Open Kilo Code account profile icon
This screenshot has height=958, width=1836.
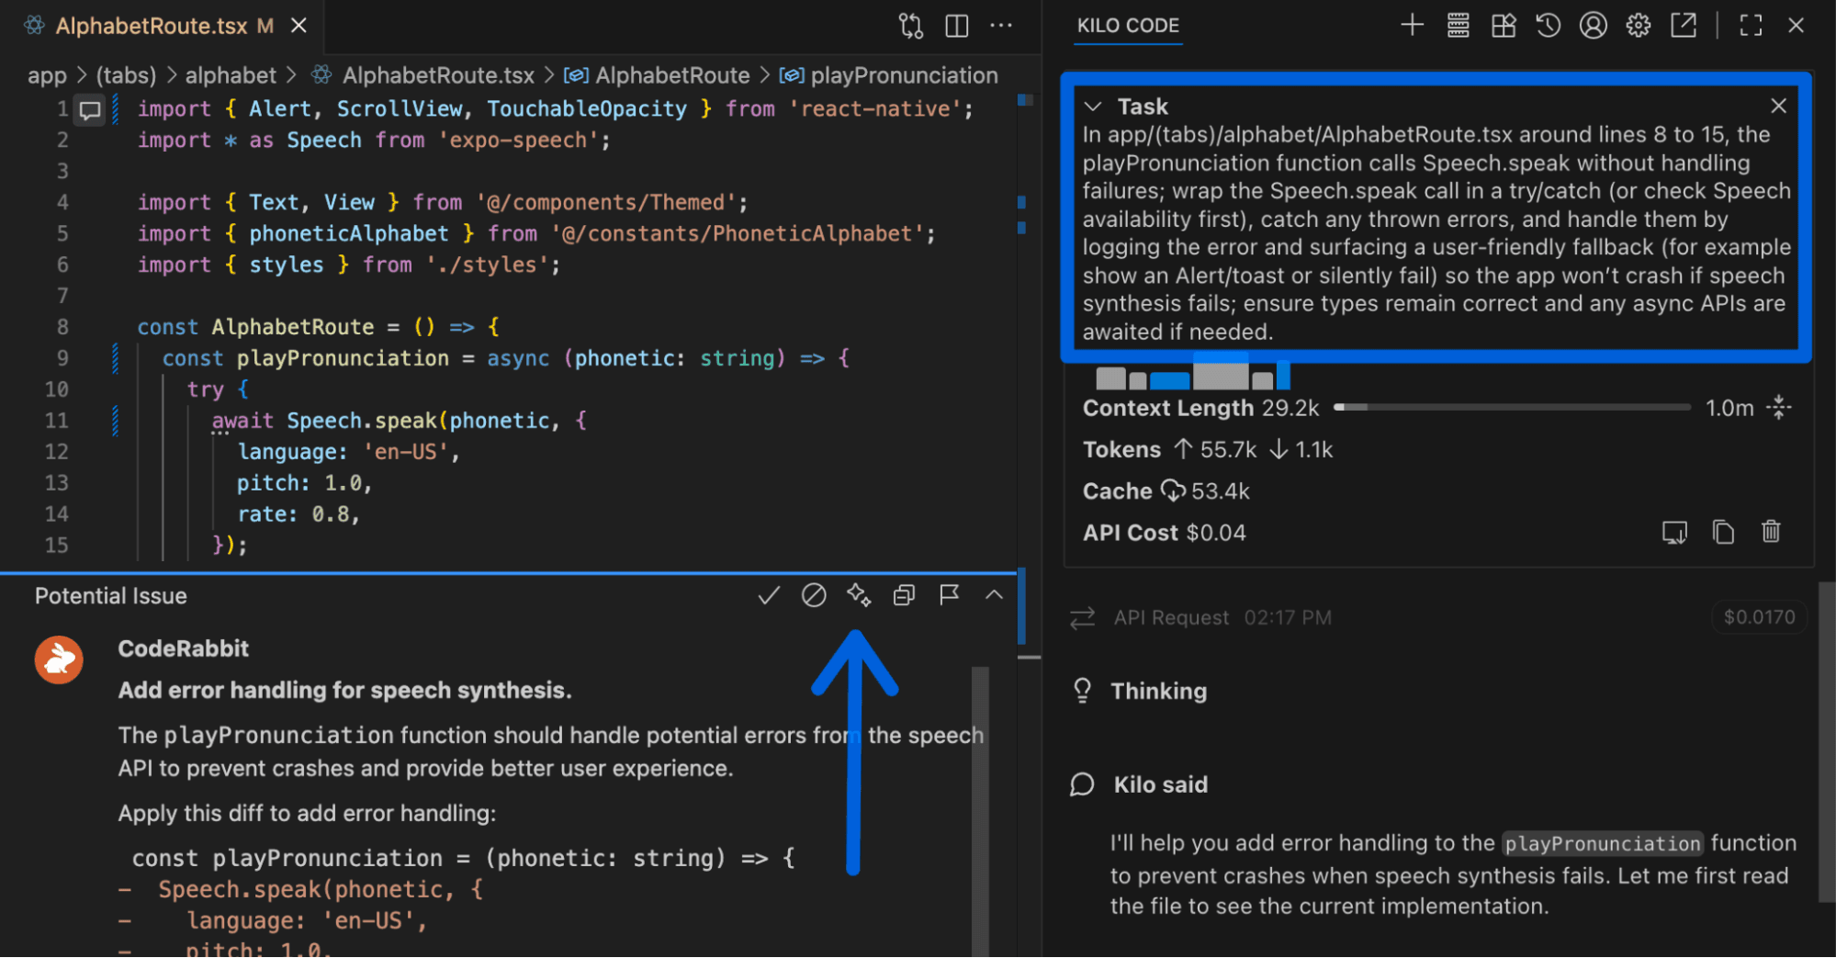[1593, 26]
